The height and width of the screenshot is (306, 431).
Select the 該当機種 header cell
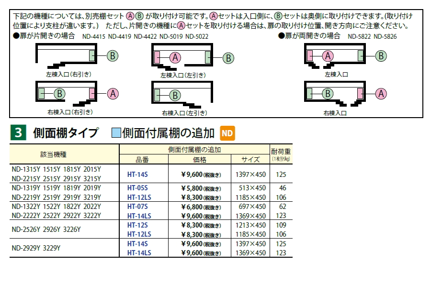[64, 154]
